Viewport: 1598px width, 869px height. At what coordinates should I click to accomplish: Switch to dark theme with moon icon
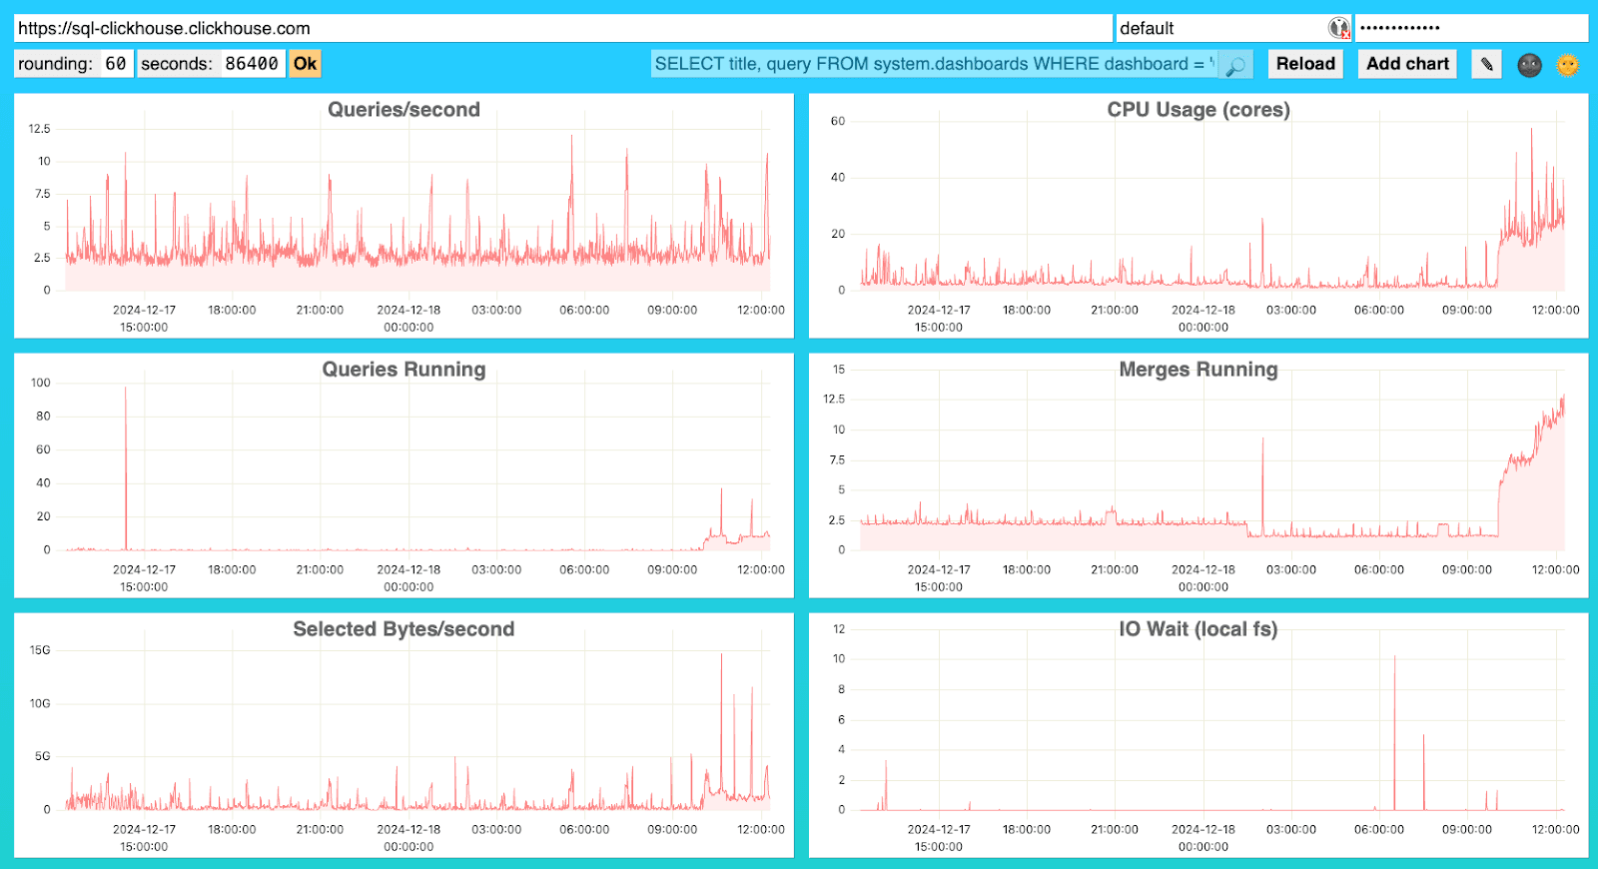1529,65
